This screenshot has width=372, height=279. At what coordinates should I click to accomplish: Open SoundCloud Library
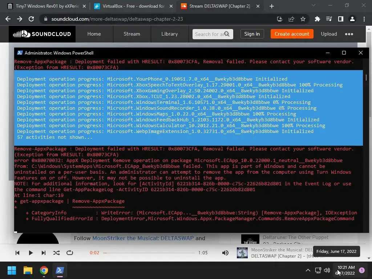click(169, 34)
